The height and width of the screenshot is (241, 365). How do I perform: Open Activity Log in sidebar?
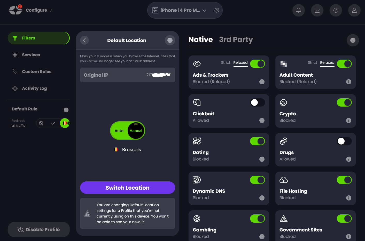34,88
